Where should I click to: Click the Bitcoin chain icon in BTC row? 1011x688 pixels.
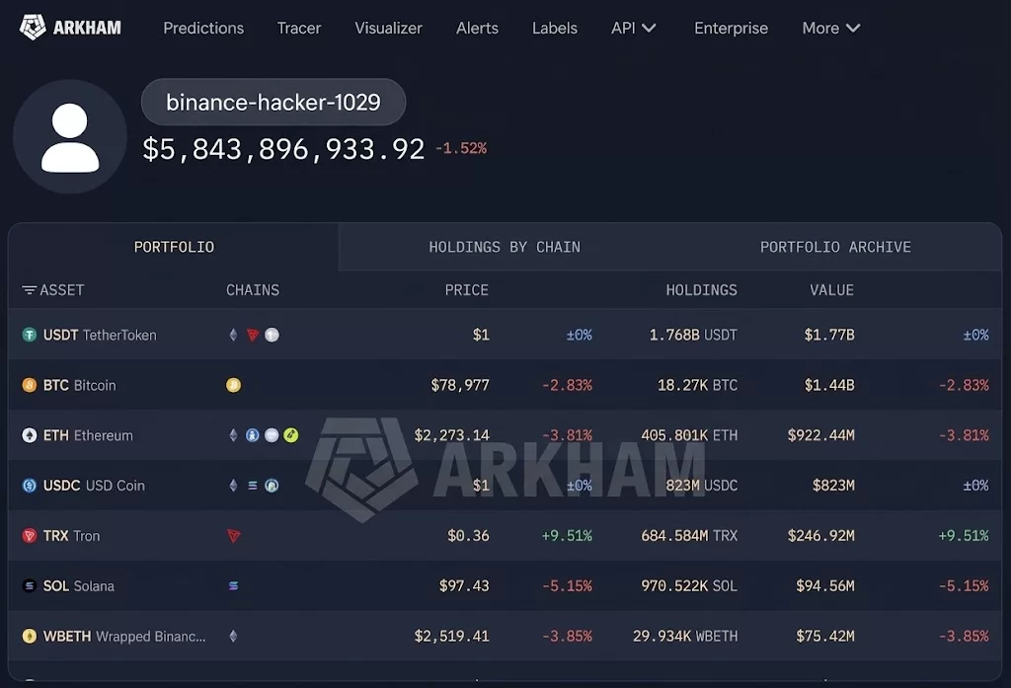[233, 385]
